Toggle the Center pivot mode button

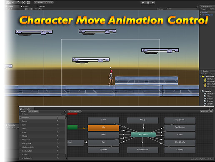tap(39, 2)
